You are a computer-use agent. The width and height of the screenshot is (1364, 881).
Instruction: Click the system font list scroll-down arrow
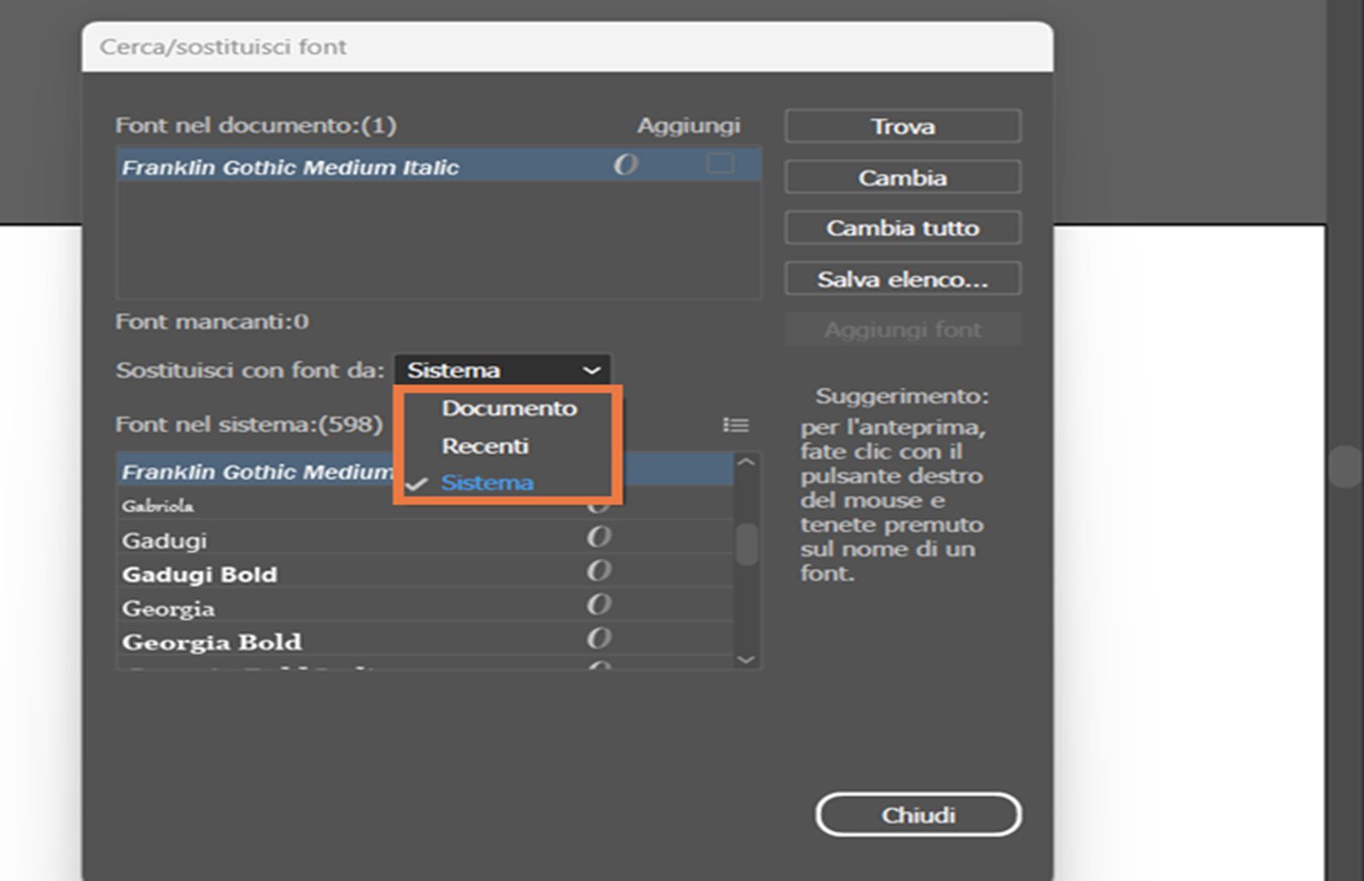(746, 659)
